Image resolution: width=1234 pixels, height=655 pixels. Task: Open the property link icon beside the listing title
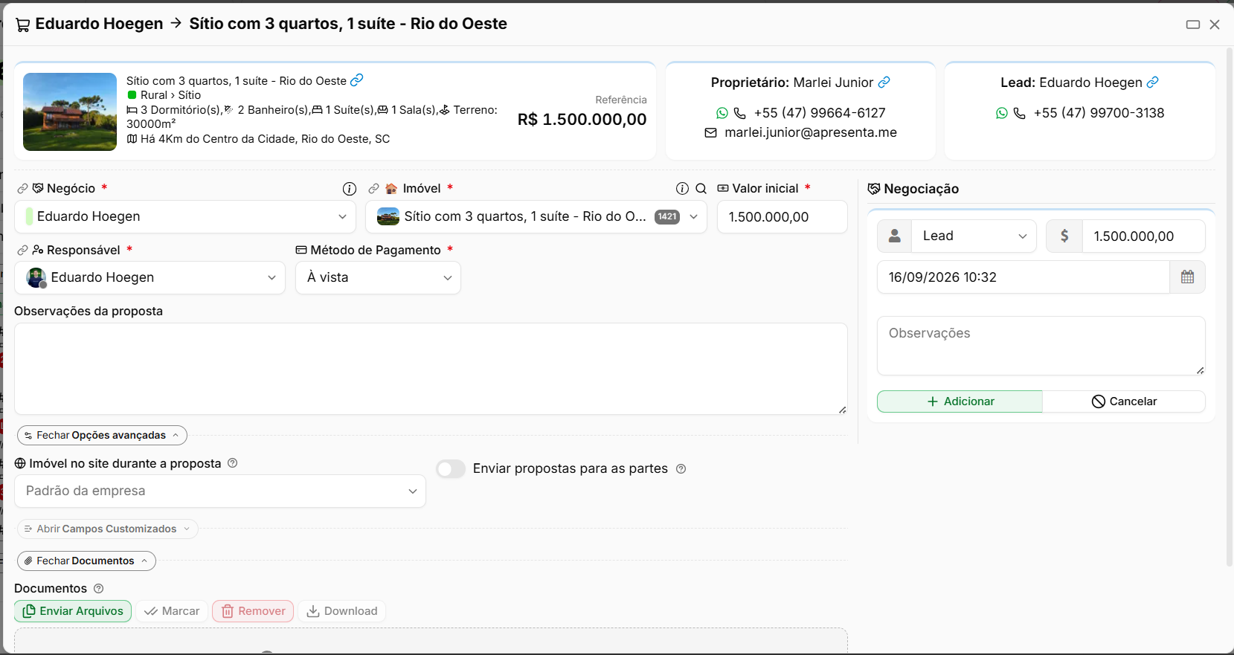tap(357, 80)
